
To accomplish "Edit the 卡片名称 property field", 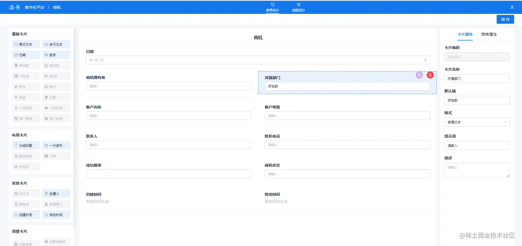I will 477,79.
